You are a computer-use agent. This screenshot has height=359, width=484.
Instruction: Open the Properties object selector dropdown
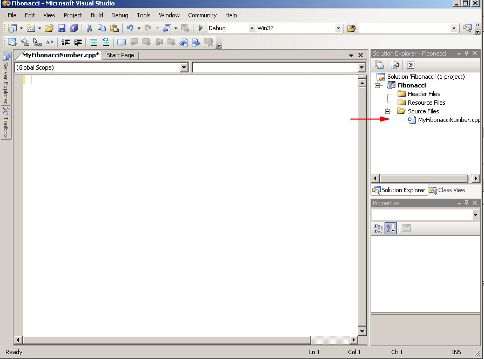click(475, 215)
